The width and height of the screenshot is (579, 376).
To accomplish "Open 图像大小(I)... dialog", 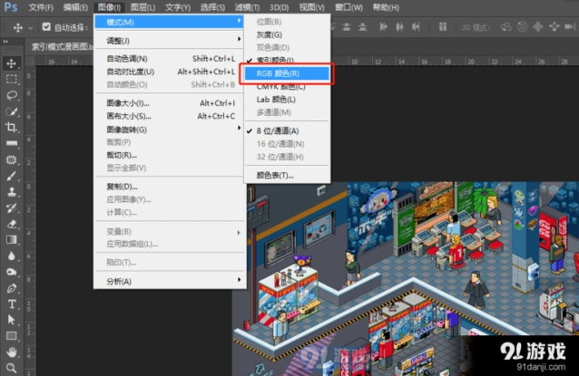I will click(169, 103).
